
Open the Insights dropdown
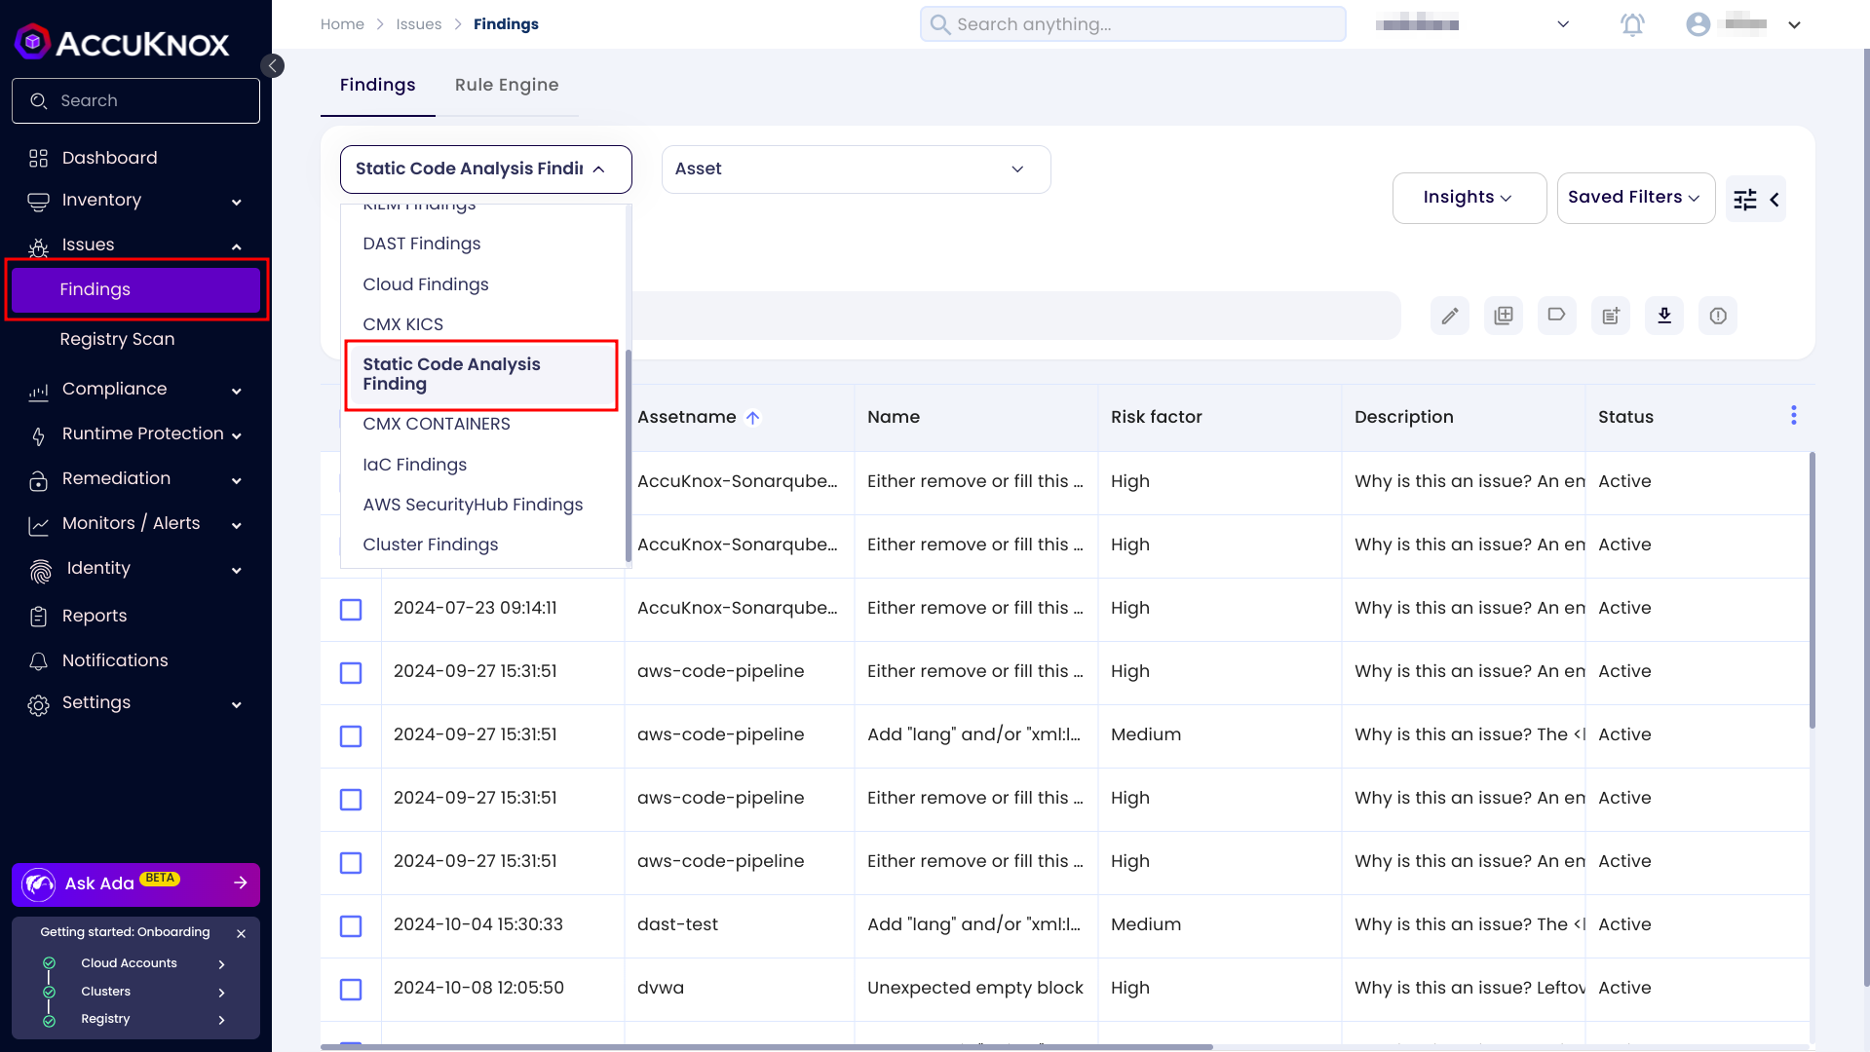(1469, 198)
